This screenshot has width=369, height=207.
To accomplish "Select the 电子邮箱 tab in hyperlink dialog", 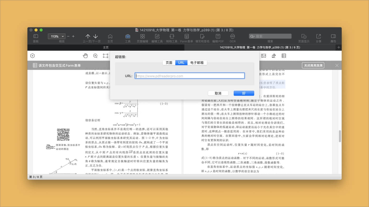I will 197,63.
